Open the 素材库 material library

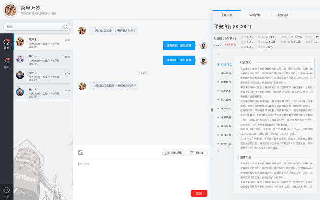click(x=197, y=153)
